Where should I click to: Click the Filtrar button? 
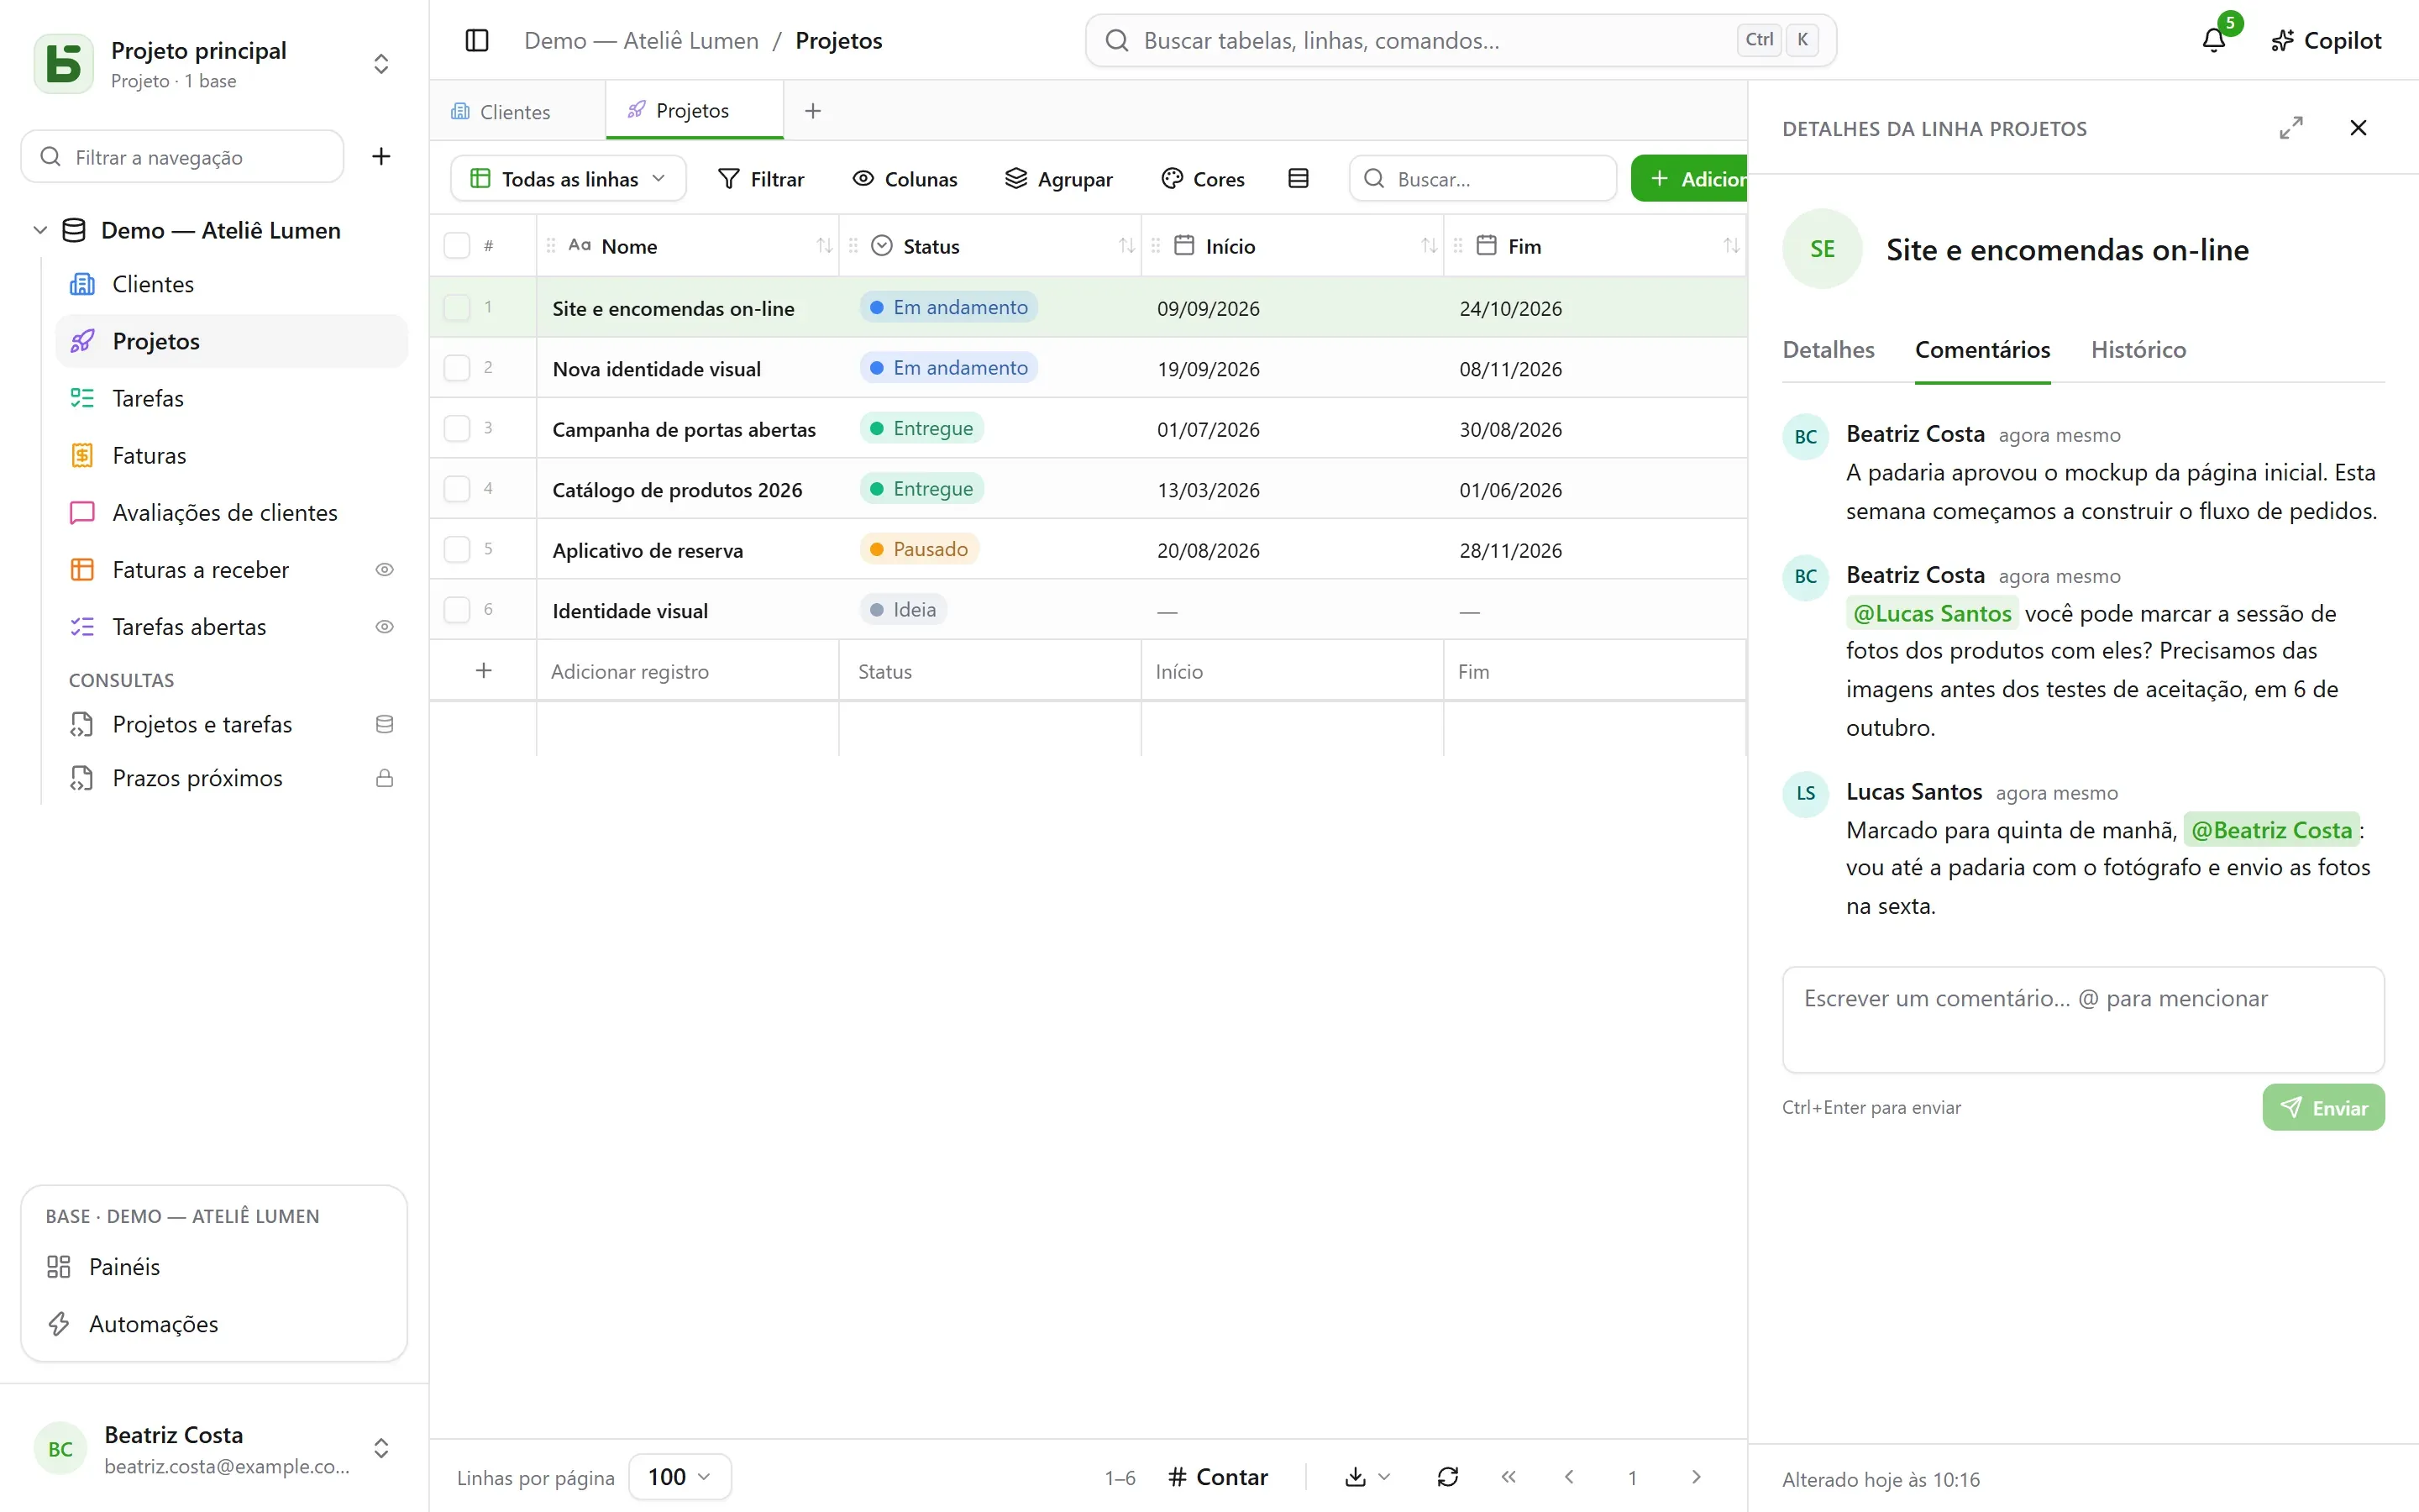[762, 178]
